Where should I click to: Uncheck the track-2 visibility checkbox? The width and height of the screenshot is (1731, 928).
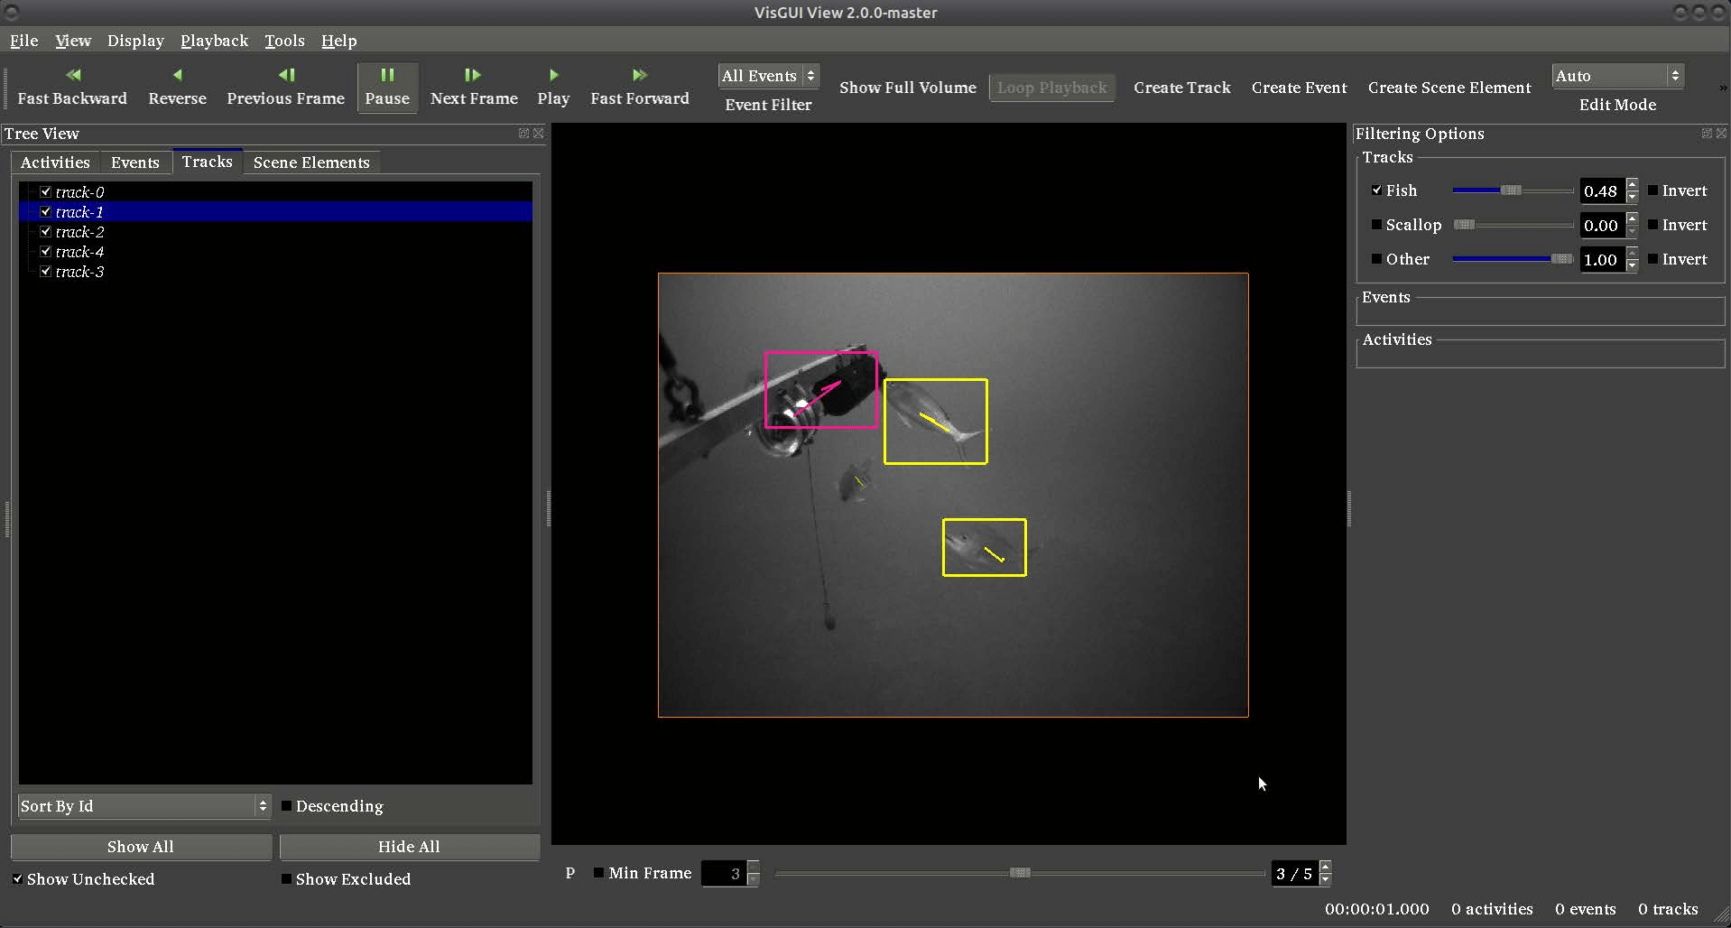point(45,231)
